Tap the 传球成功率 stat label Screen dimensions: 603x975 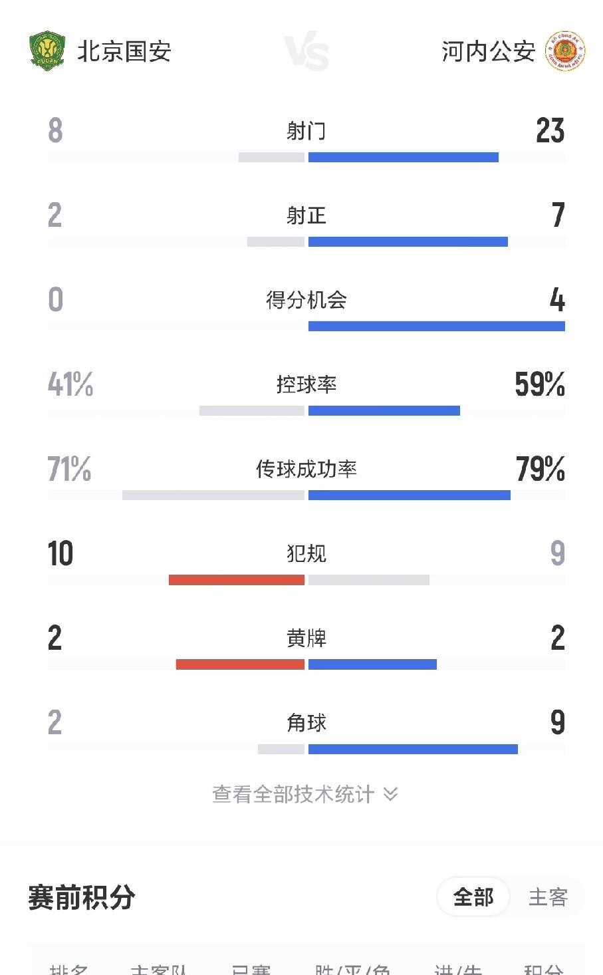coord(306,469)
